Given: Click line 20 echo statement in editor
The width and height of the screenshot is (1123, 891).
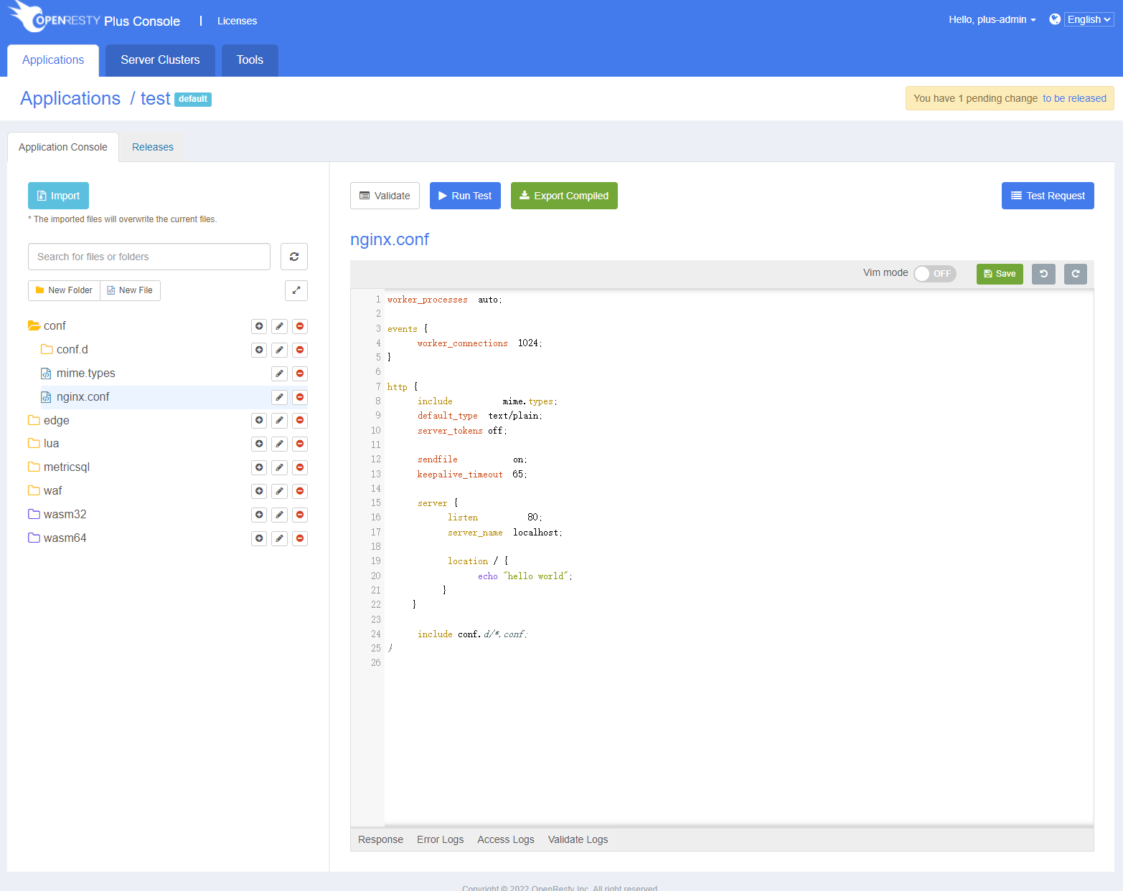Looking at the screenshot, I should point(525,576).
